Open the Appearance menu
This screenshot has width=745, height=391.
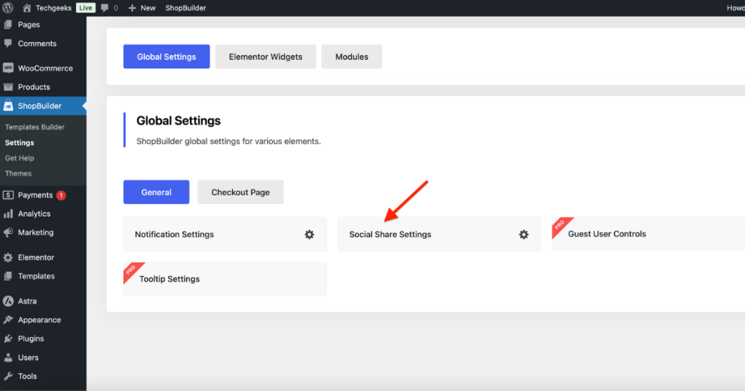pyautogui.click(x=43, y=319)
